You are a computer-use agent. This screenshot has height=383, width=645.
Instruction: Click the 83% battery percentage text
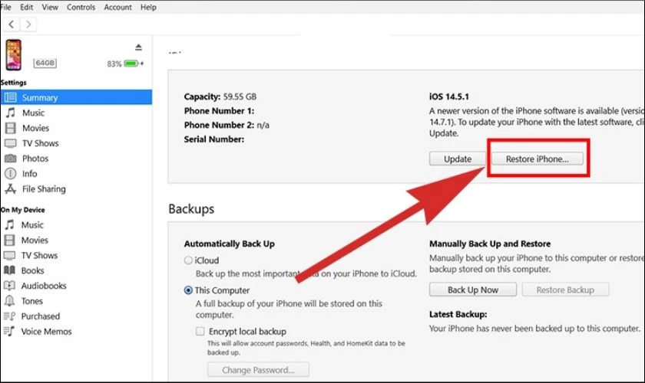click(114, 64)
